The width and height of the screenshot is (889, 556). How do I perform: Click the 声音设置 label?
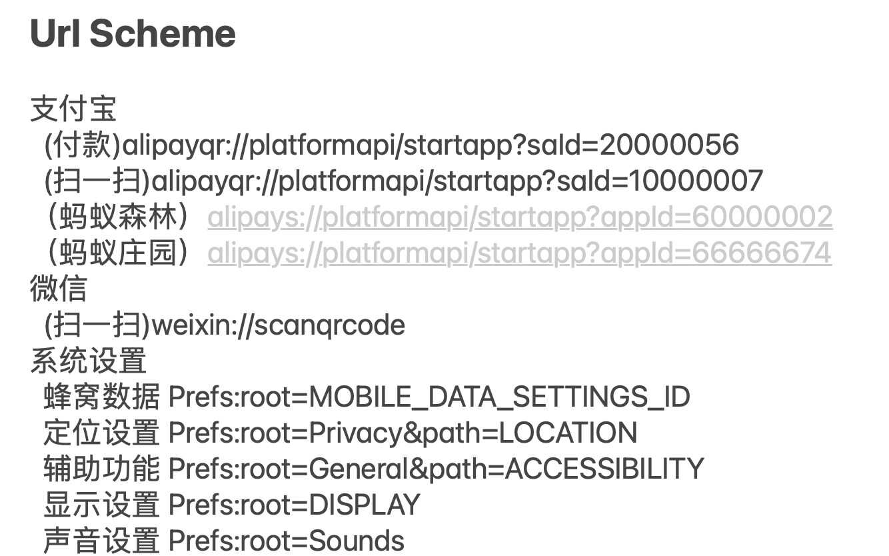coord(101,541)
